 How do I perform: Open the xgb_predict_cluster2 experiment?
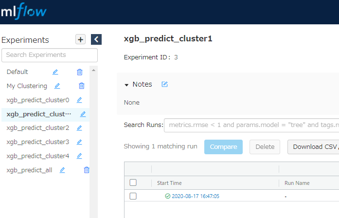click(x=38, y=128)
